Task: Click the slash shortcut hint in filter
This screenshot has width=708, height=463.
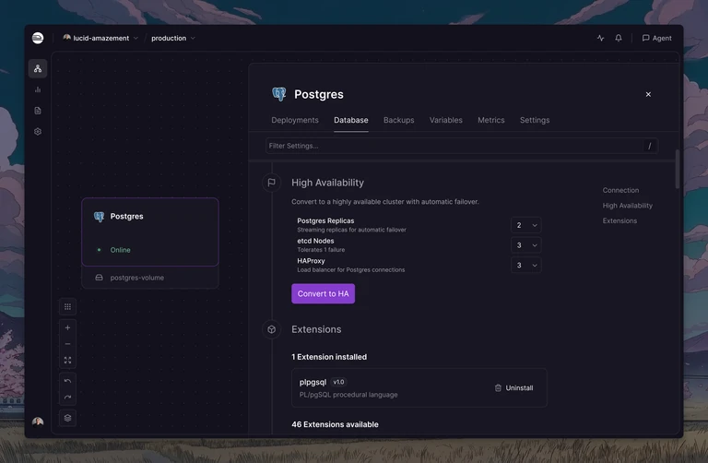Action: click(x=649, y=146)
